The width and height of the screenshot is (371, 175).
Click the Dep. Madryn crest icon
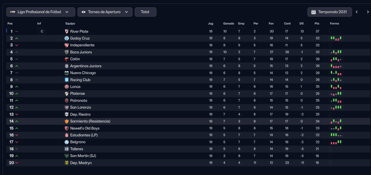pos(66,163)
